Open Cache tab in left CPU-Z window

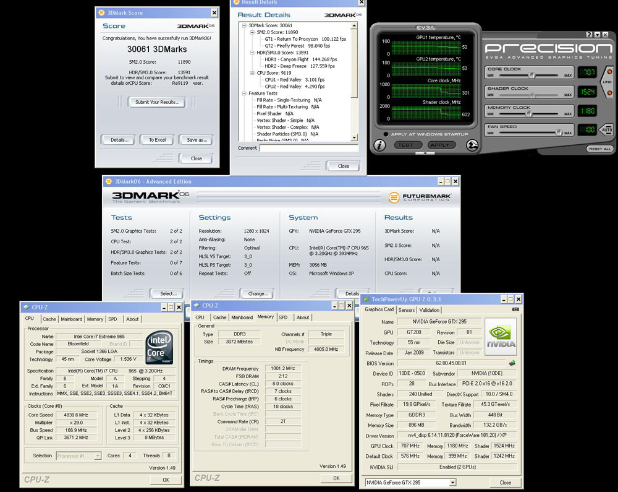(49, 319)
